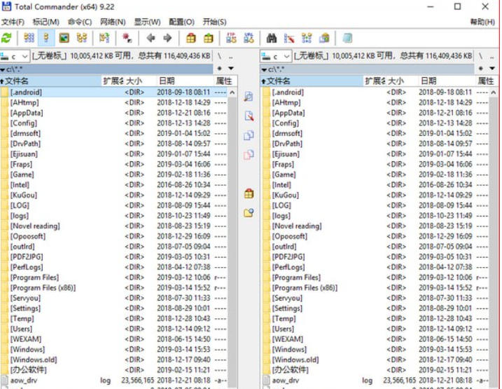Open left panel favorites star button
This screenshot has width=502, height=389.
219,68
